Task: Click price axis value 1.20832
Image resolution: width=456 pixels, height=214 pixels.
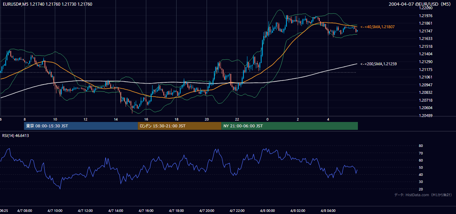Action: coord(425,92)
